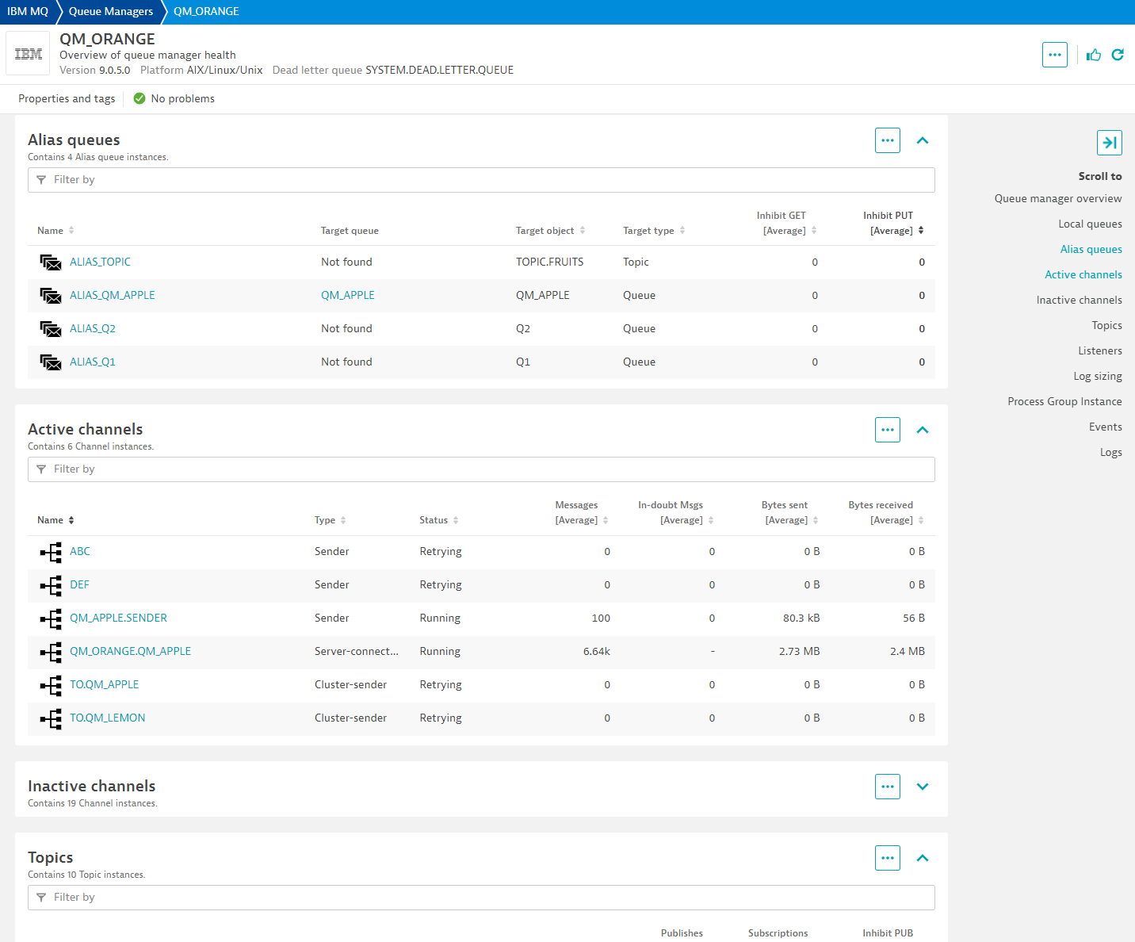This screenshot has height=942, width=1135.
Task: Expand the Inactive channels section
Action: click(922, 787)
